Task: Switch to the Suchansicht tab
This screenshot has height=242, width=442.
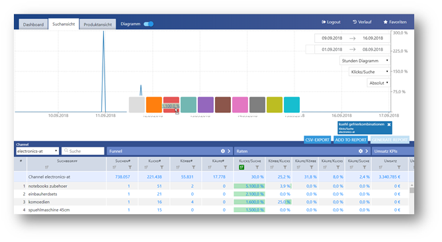Action: (64, 24)
